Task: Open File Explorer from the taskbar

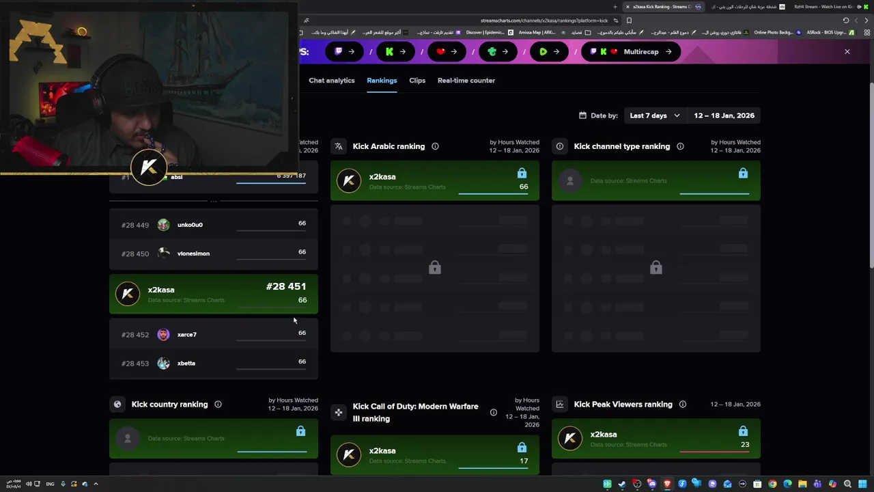Action: coord(802,484)
